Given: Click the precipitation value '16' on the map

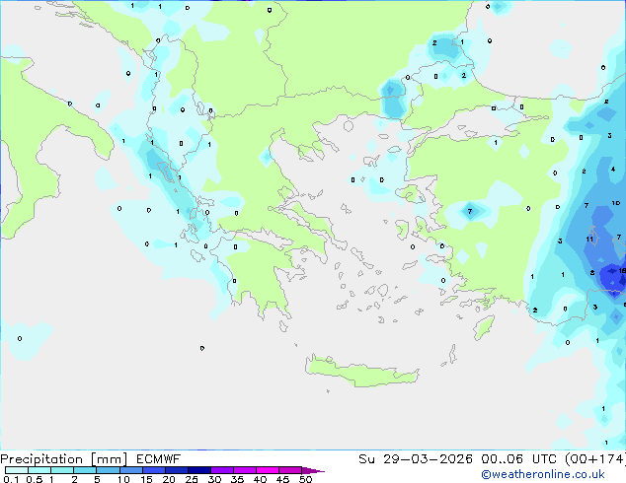Looking at the screenshot, I should (622, 271).
